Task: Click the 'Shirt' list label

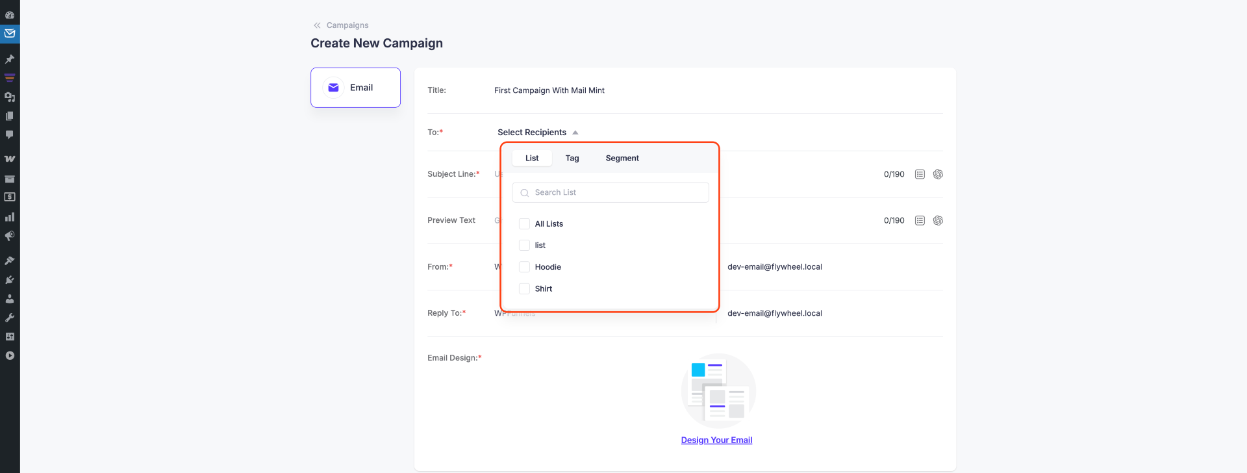Action: tap(544, 289)
